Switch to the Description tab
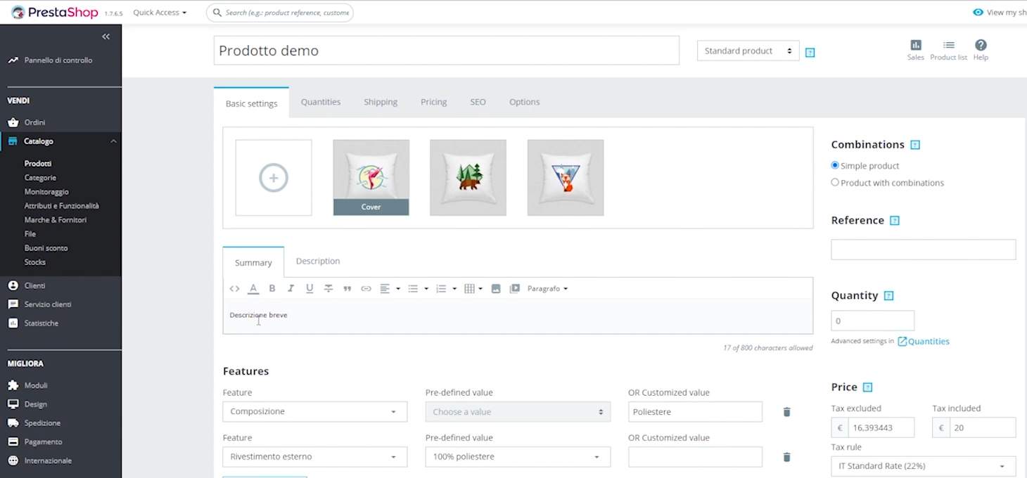 coord(317,261)
